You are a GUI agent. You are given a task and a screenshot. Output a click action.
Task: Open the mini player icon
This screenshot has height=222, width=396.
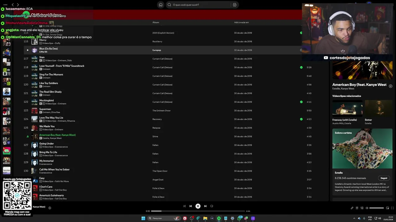(387, 208)
